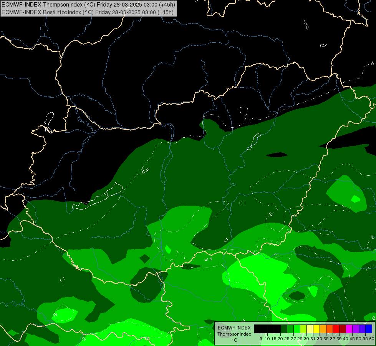Select the dark green 20-25 legend swatch
The width and height of the screenshot is (376, 346).
[284, 329]
